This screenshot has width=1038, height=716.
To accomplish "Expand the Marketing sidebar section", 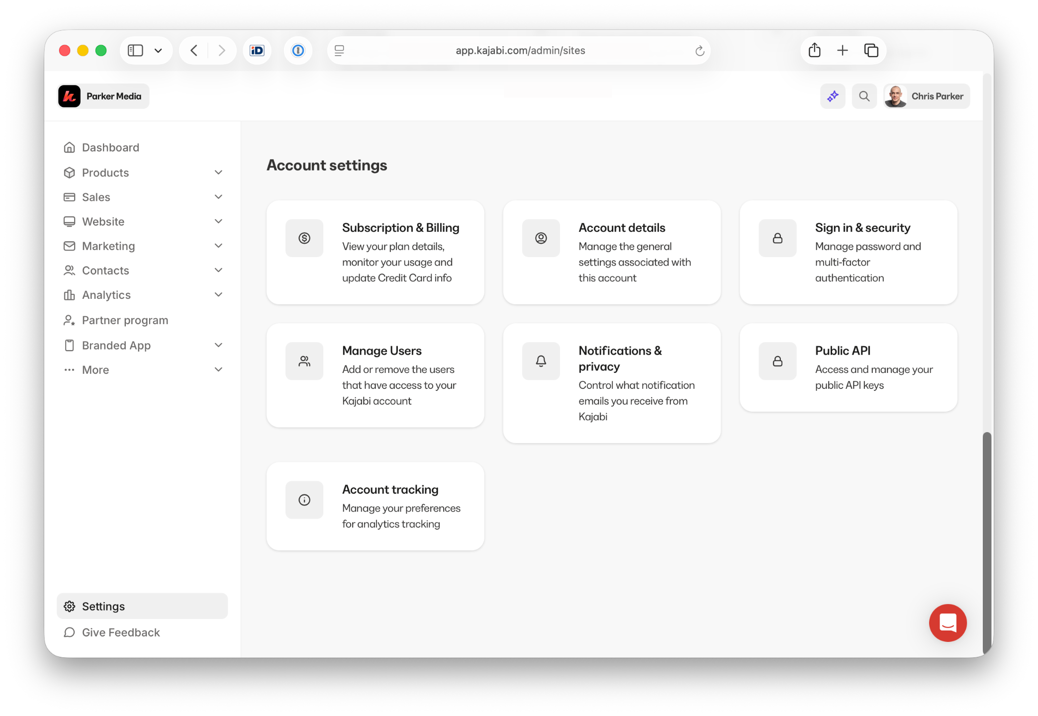I will [x=218, y=246].
